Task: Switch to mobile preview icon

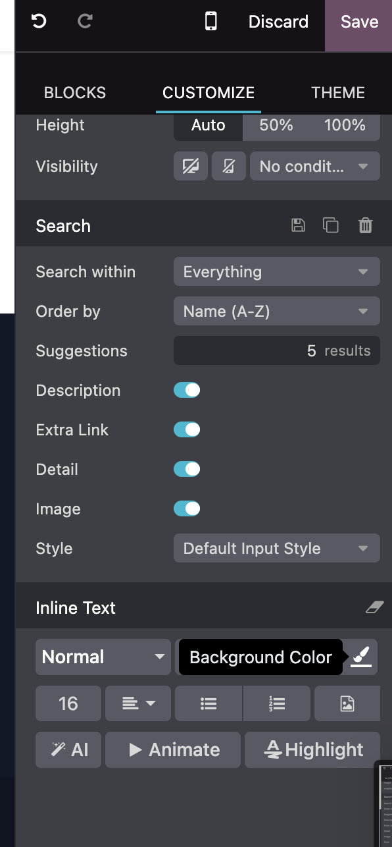Action: click(210, 22)
